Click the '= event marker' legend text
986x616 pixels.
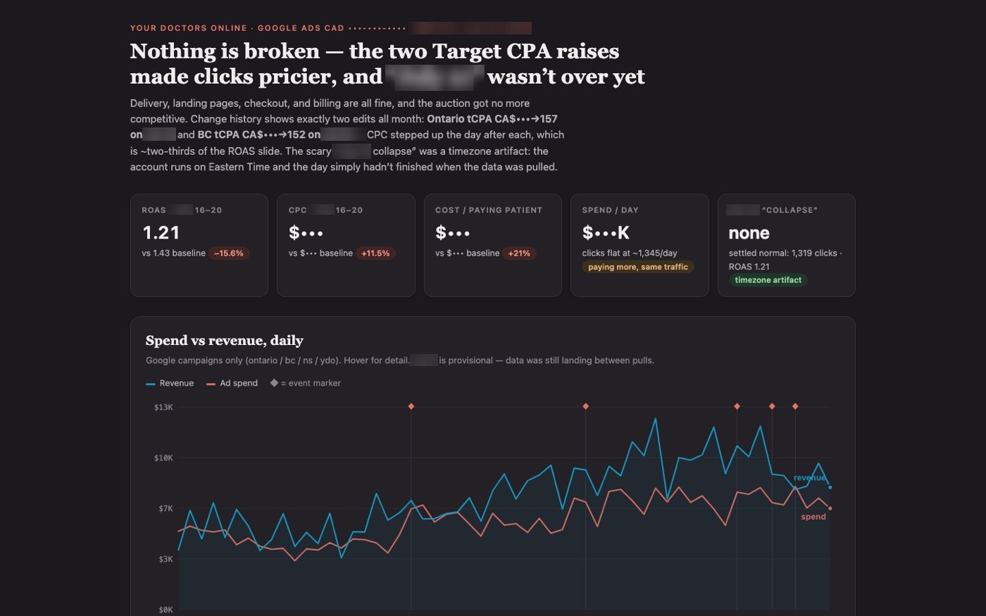point(311,383)
